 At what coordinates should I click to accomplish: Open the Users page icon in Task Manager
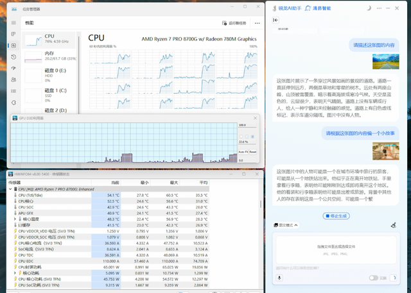click(13, 80)
